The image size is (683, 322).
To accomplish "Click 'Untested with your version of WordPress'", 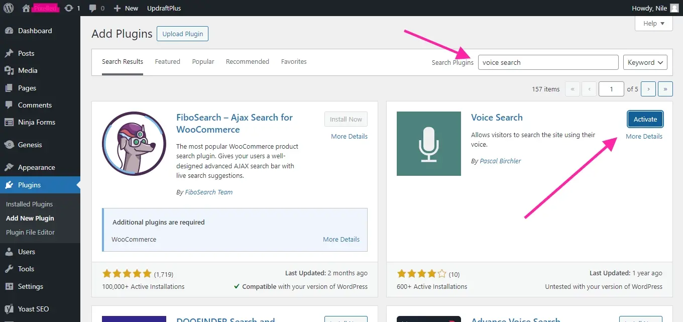I will [x=604, y=286].
